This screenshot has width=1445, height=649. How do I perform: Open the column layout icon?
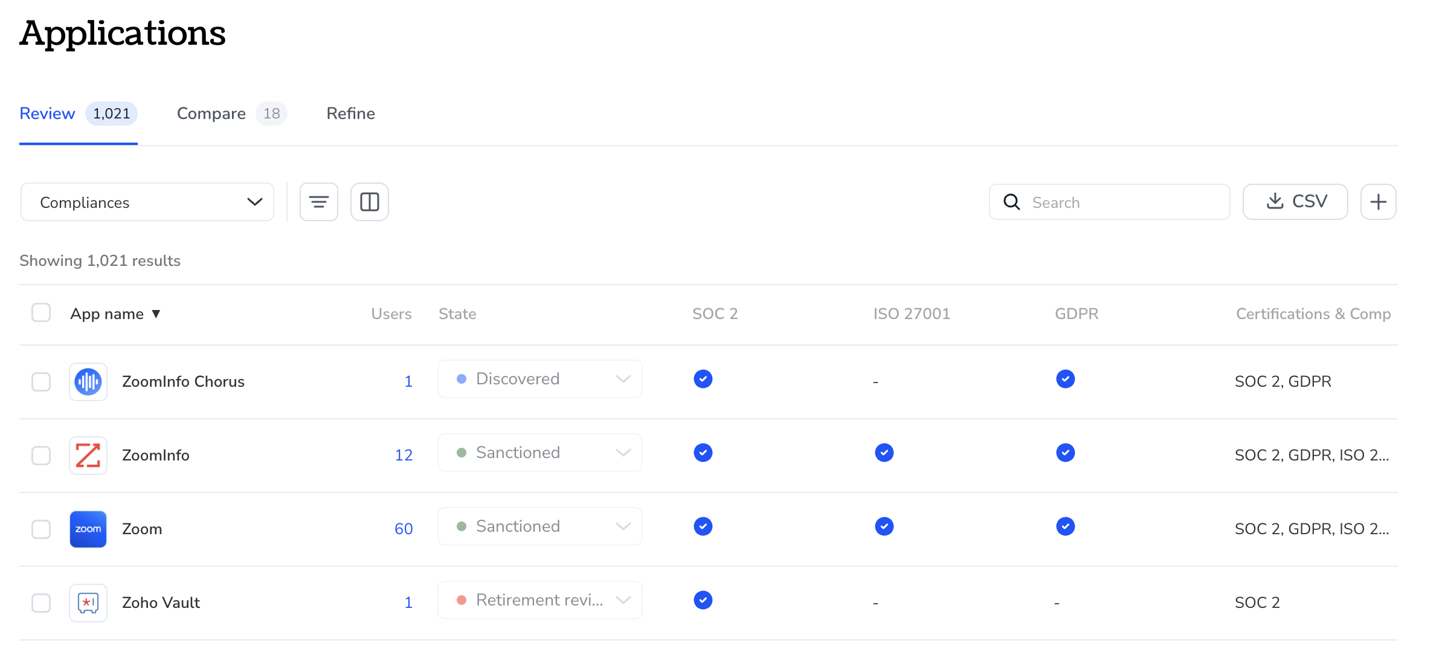pyautogui.click(x=370, y=202)
